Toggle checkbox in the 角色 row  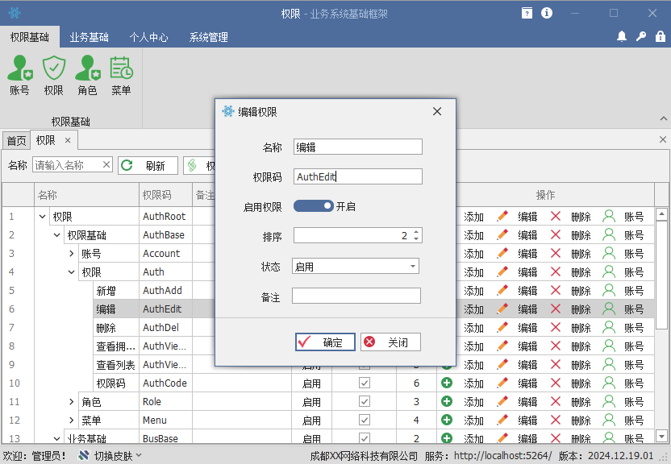(x=365, y=402)
